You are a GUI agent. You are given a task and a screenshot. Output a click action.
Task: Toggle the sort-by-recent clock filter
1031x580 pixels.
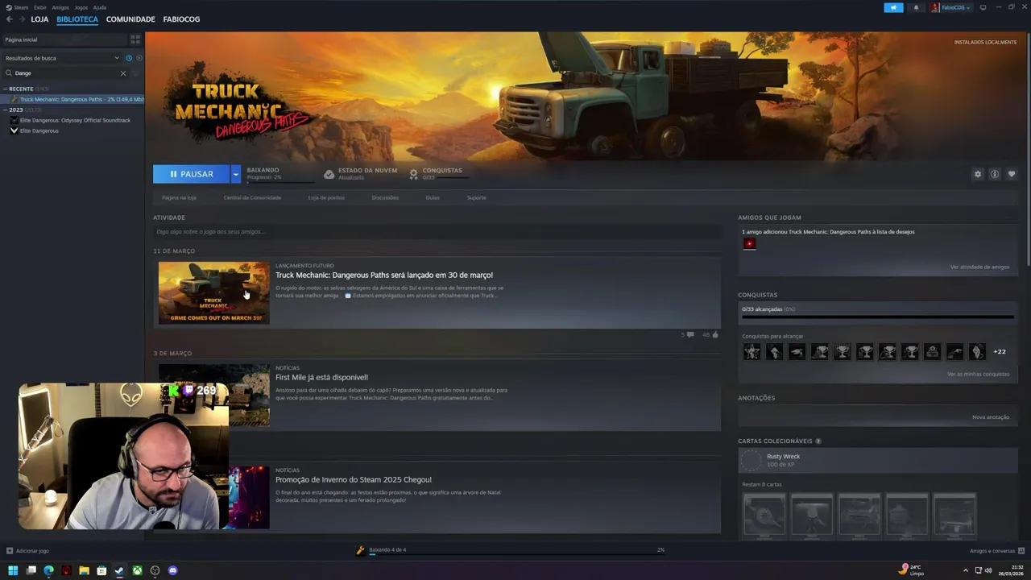click(x=128, y=58)
